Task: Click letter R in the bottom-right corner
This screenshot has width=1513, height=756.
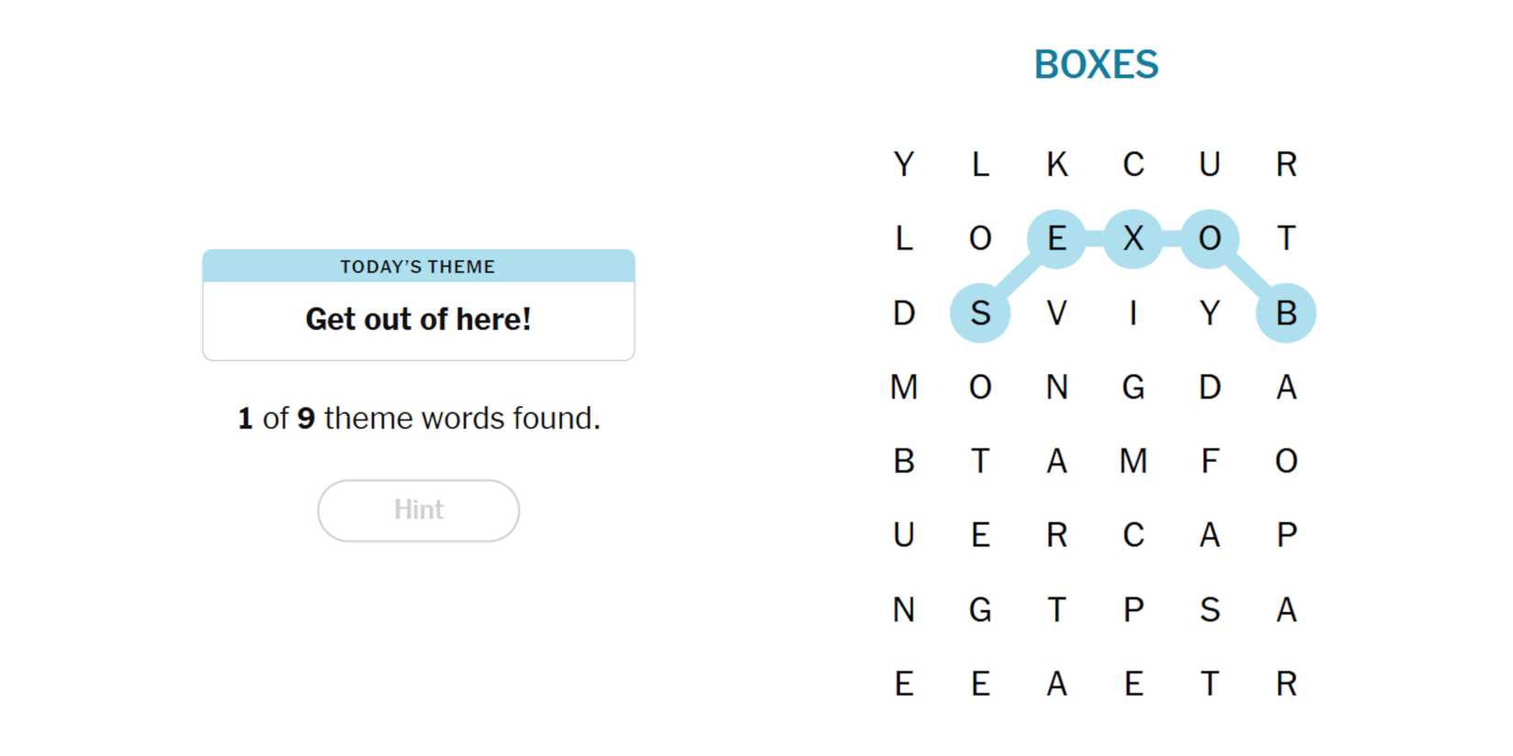Action: click(1286, 684)
